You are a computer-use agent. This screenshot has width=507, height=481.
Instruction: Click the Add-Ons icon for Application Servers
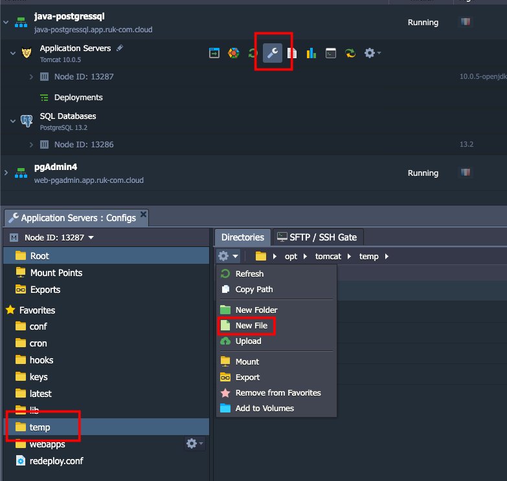click(234, 52)
